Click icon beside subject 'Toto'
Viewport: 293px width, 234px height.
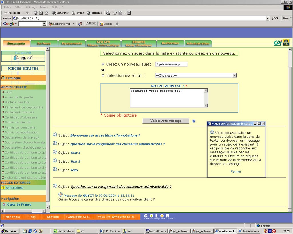(x=55, y=169)
